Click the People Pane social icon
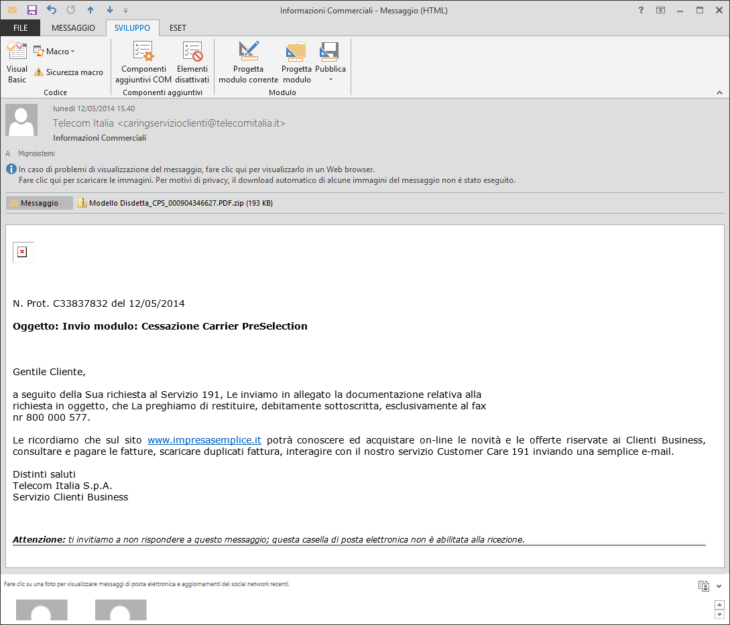This screenshot has width=730, height=625. coord(703,586)
